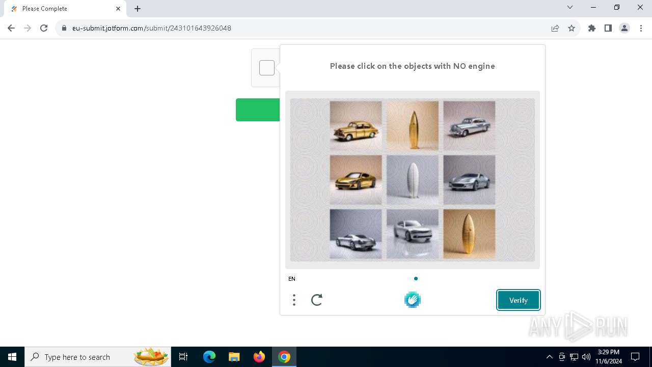The image size is (652, 367).
Task: Go back in browser history
Action: point(11,28)
